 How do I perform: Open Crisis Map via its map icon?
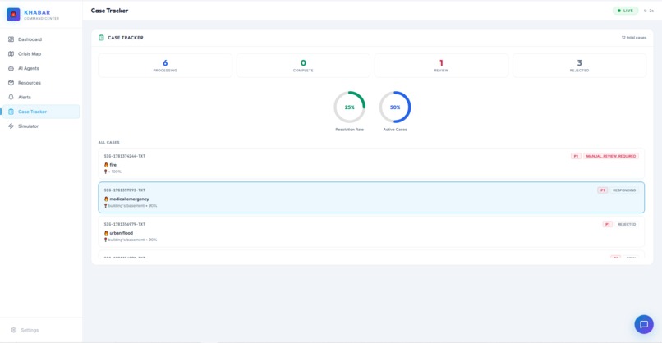11,53
